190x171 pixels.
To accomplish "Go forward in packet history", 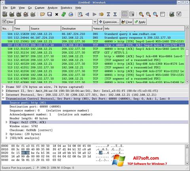I will [x=94, y=14].
